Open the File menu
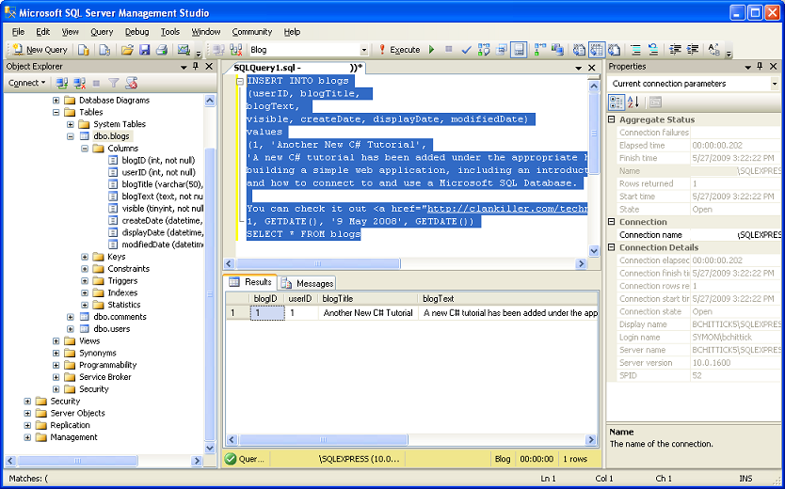The height and width of the screenshot is (489, 785). point(18,31)
